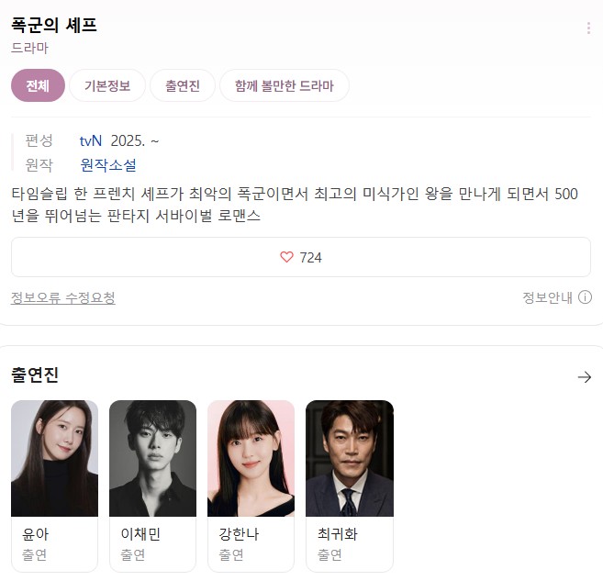Open 이채민 cast photo

(152, 458)
